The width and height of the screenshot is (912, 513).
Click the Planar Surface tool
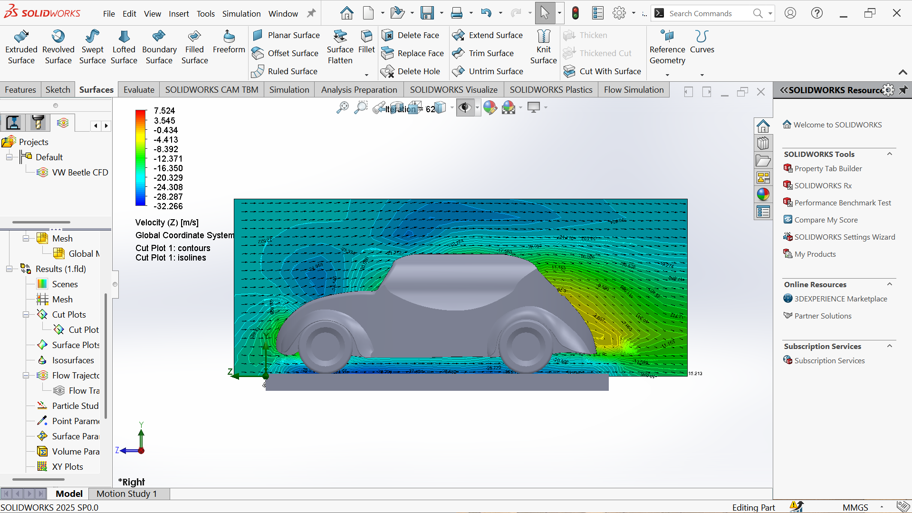[x=286, y=35]
